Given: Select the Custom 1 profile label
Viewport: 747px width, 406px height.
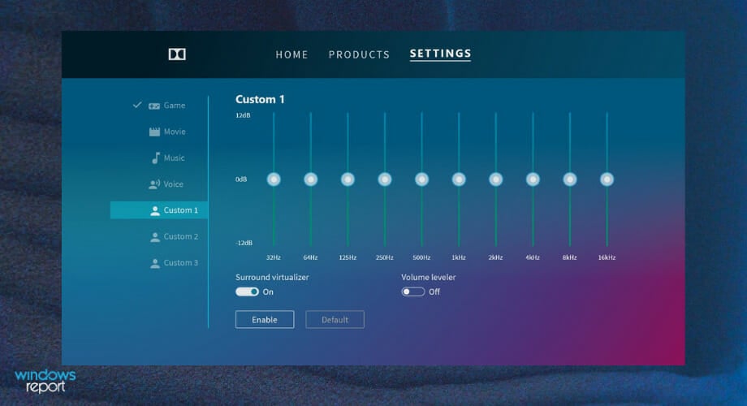Looking at the screenshot, I should [x=181, y=210].
